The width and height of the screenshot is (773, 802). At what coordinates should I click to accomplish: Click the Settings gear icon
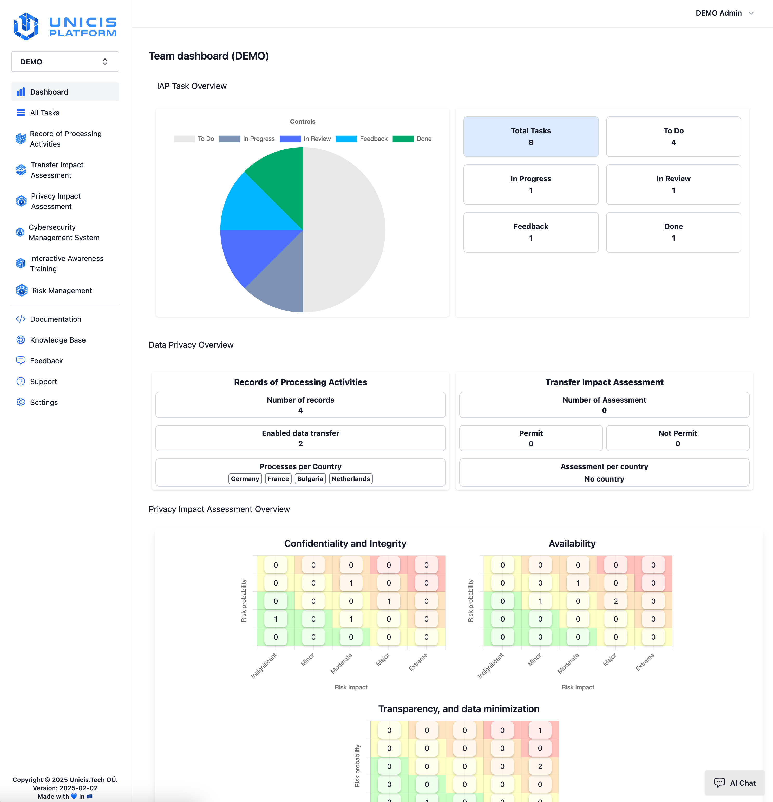21,402
